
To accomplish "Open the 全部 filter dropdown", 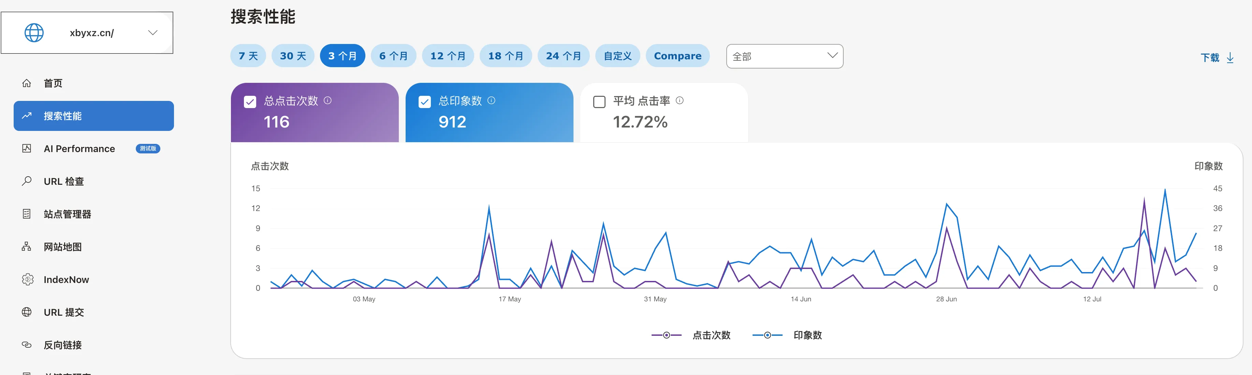I will [x=784, y=56].
